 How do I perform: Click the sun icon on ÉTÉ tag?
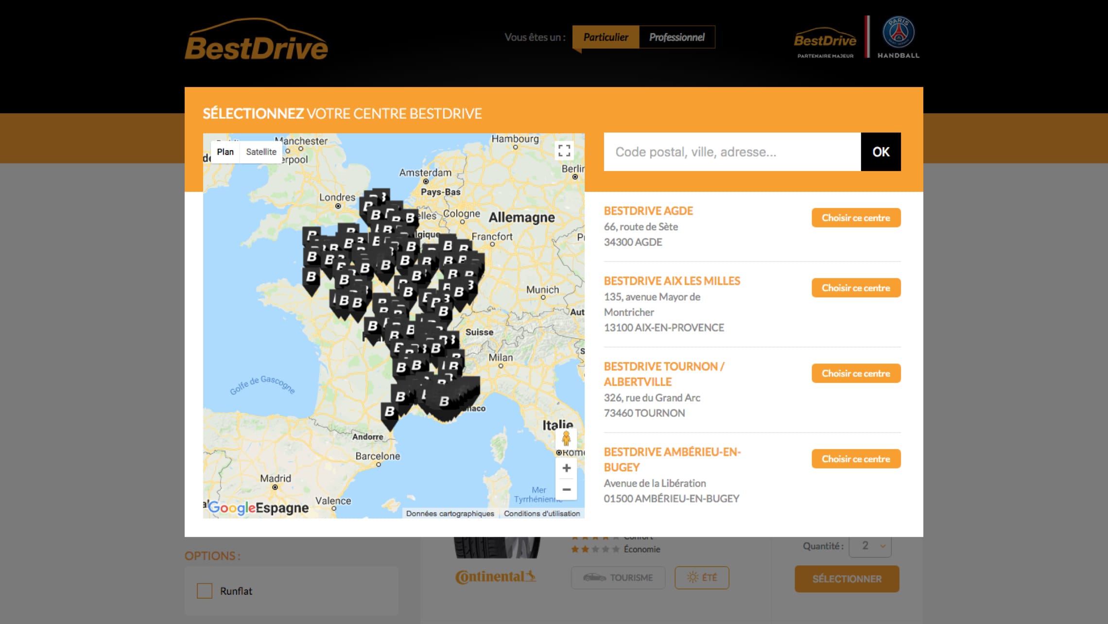click(692, 577)
